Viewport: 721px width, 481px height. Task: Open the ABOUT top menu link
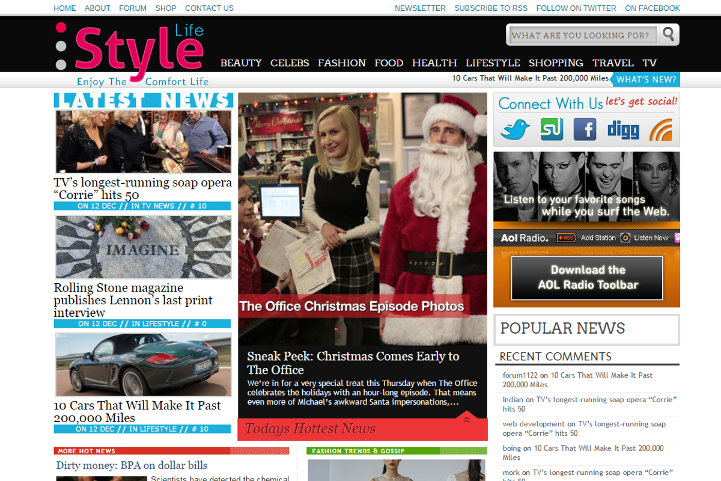pyautogui.click(x=97, y=8)
